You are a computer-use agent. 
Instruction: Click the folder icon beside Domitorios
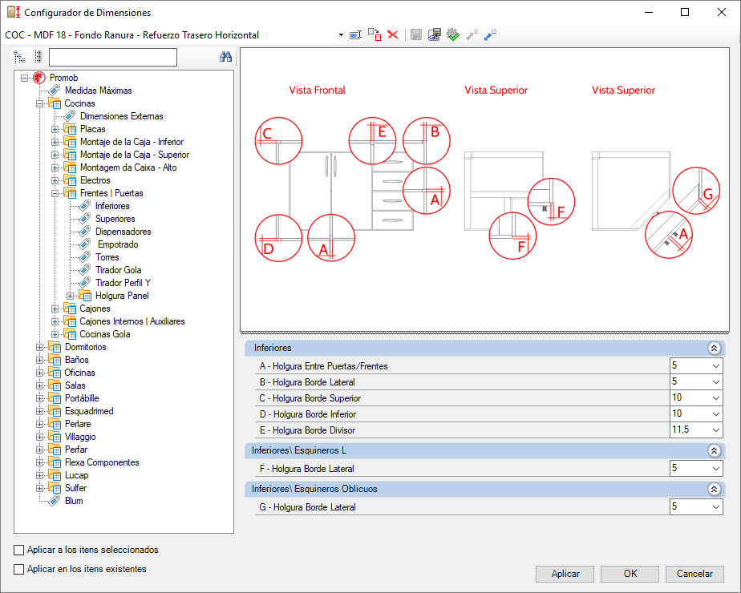[55, 347]
